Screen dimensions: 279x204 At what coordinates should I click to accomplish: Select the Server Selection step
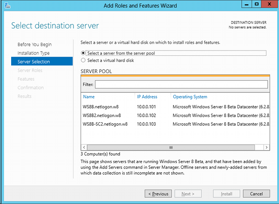(42, 61)
